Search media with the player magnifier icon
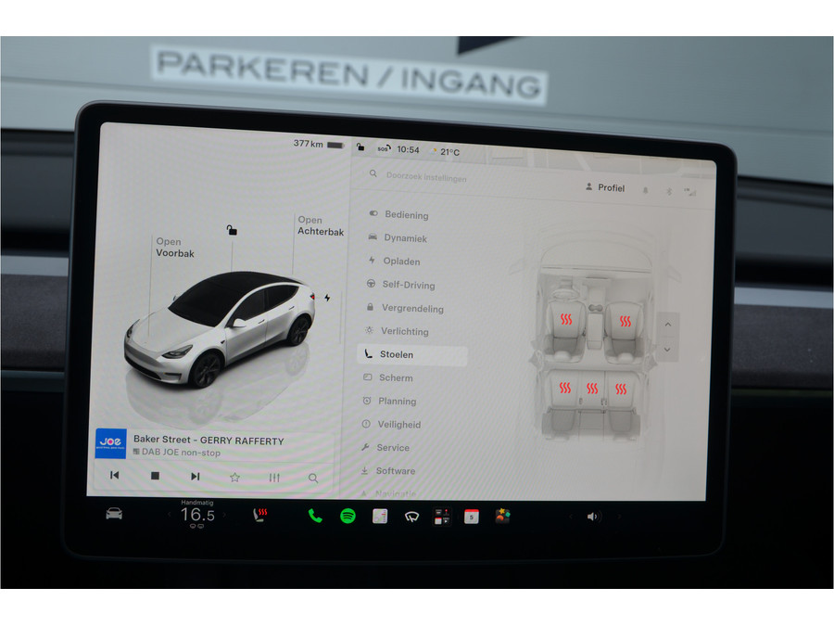 (313, 478)
